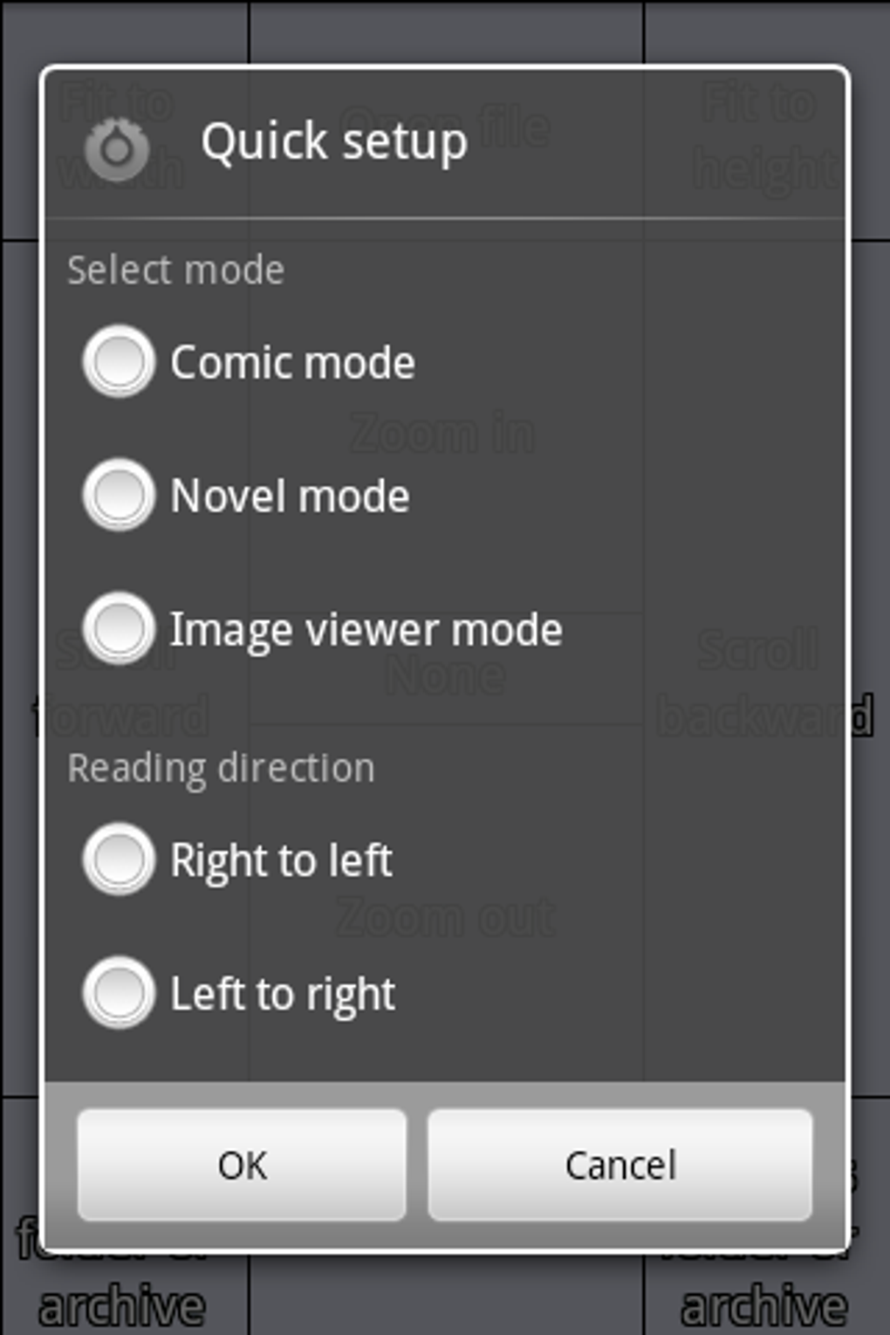This screenshot has width=890, height=1335.
Task: Click the Quick setup dialog title
Action: [x=334, y=141]
